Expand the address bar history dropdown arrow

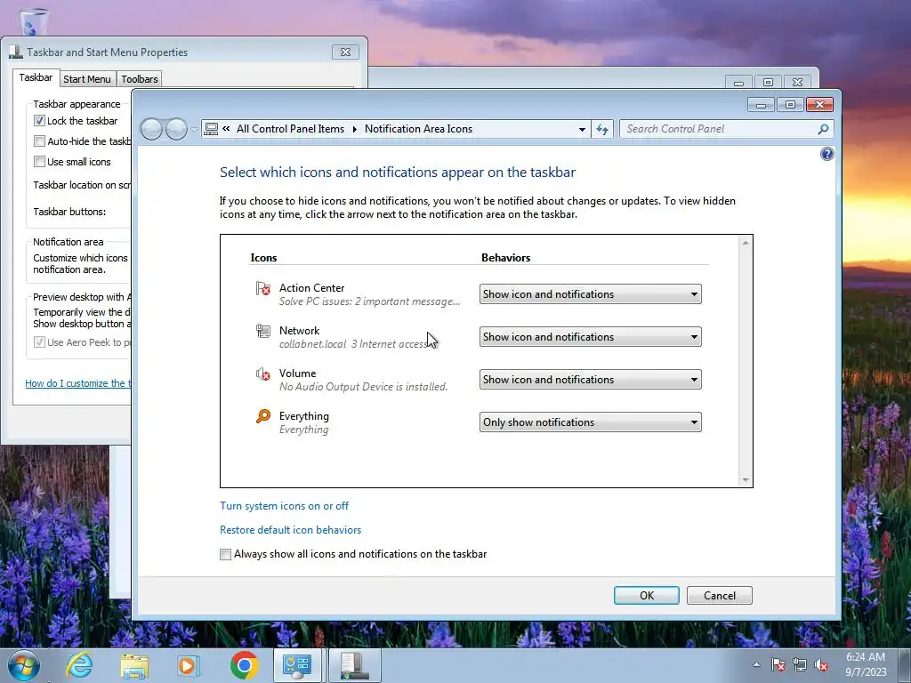[x=582, y=130]
